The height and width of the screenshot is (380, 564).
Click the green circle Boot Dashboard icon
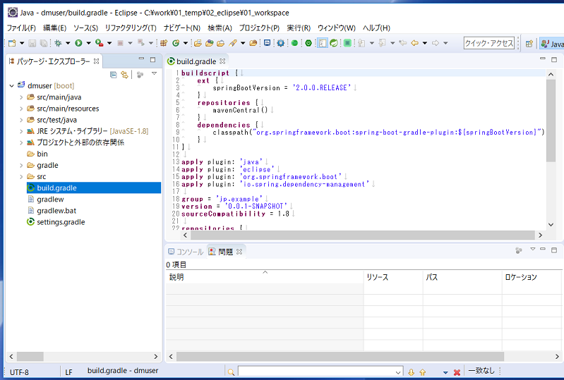coord(294,43)
